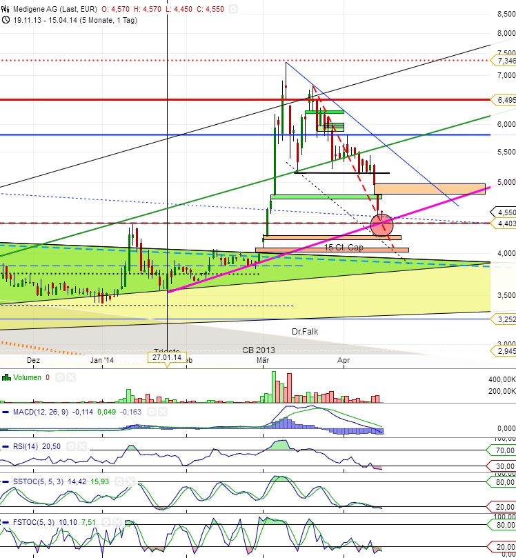Click the RSI 30,00 threshold tag

click(x=502, y=466)
